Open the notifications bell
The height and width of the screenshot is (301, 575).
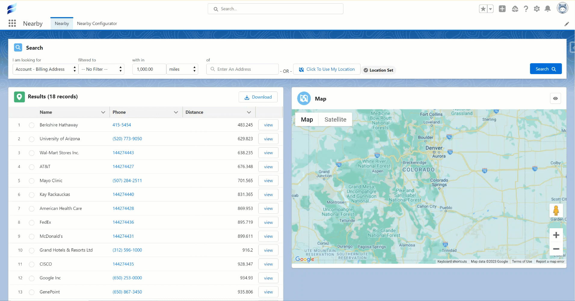pyautogui.click(x=548, y=9)
